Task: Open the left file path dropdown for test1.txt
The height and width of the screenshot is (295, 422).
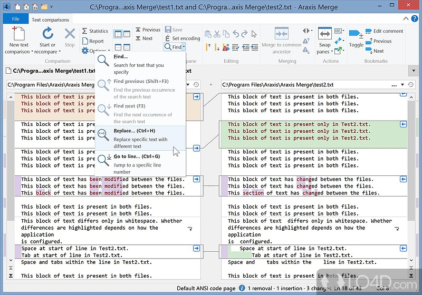Action: (187, 84)
